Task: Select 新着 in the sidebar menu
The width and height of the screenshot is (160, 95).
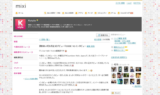Action: [x=25, y=42]
